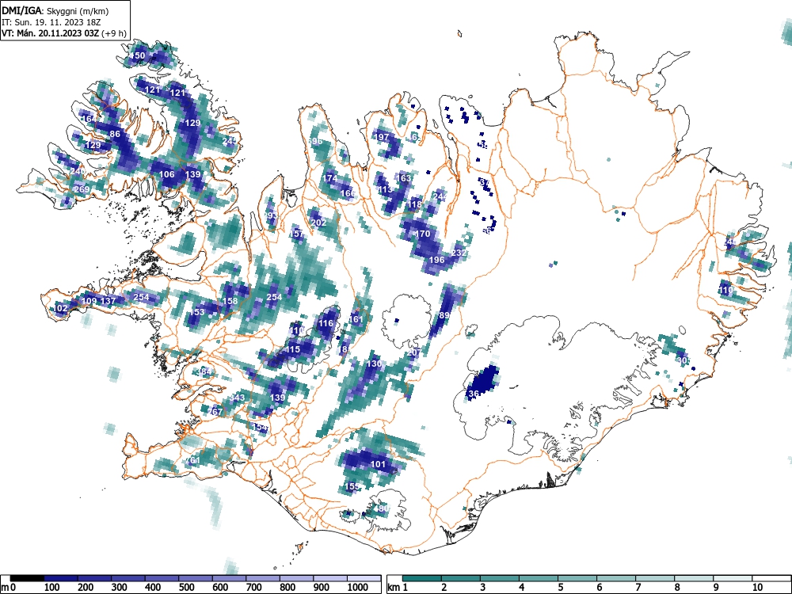Click the lightest swatch between km 9 and 10

click(733, 578)
